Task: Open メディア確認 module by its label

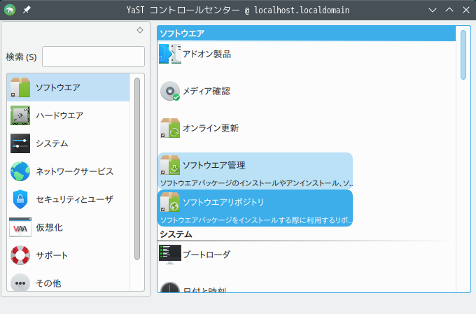Action: (x=206, y=91)
